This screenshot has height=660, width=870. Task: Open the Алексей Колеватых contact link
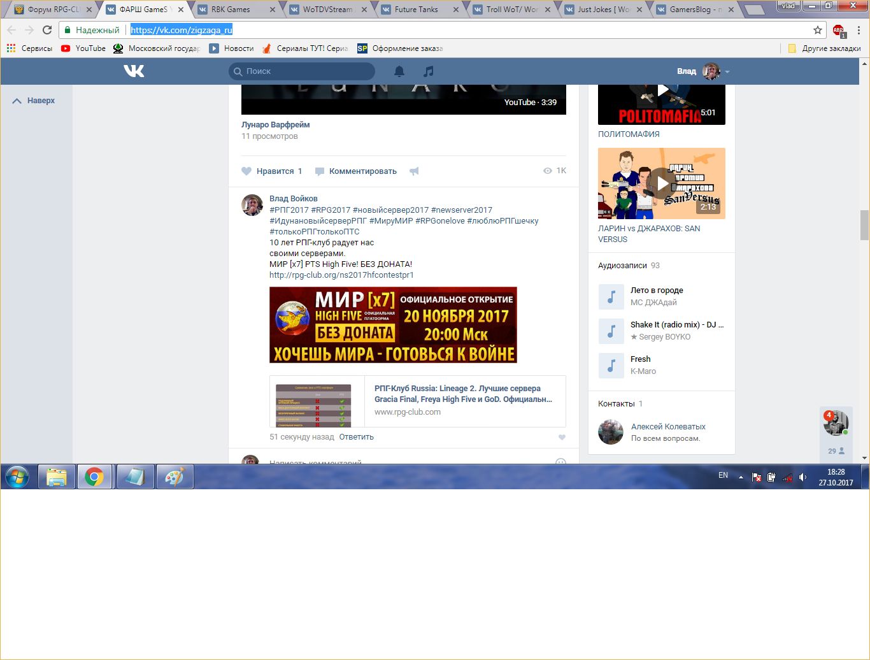click(x=668, y=427)
